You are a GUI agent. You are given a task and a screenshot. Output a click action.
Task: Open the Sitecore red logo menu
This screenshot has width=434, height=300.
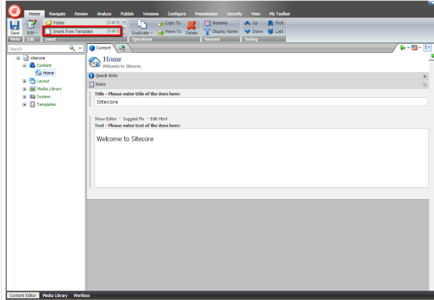(x=14, y=11)
